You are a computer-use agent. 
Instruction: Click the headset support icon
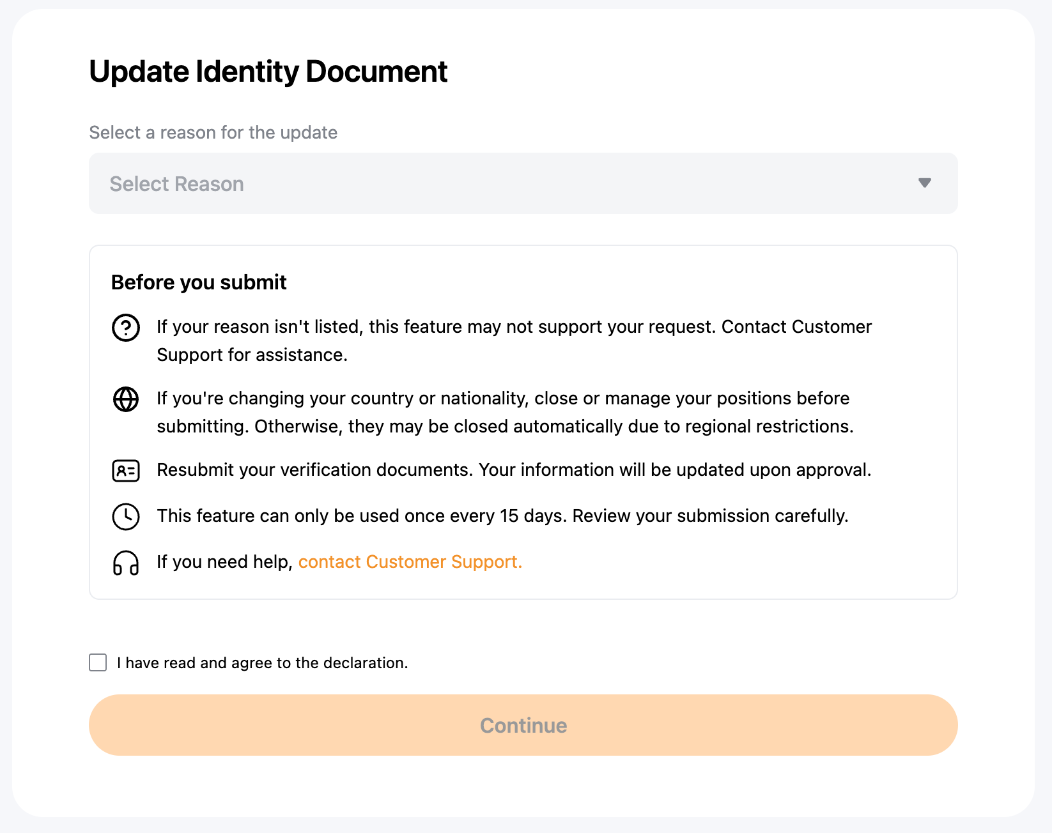click(x=126, y=563)
